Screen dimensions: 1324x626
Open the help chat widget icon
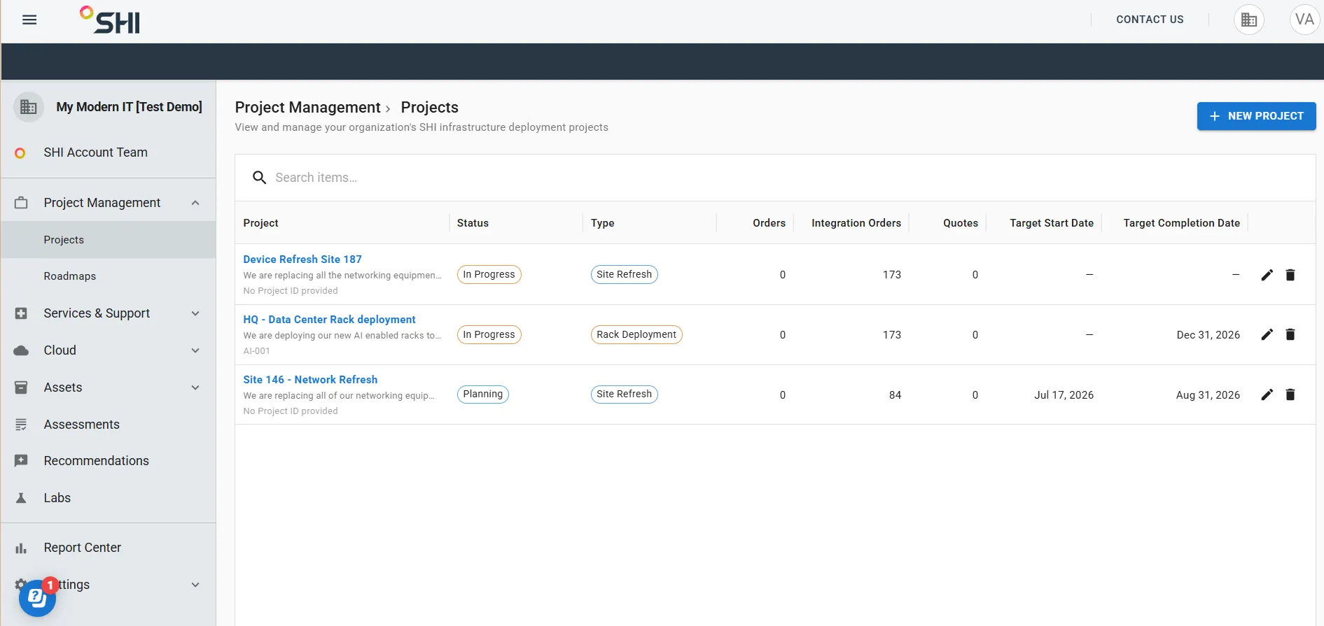pos(37,598)
